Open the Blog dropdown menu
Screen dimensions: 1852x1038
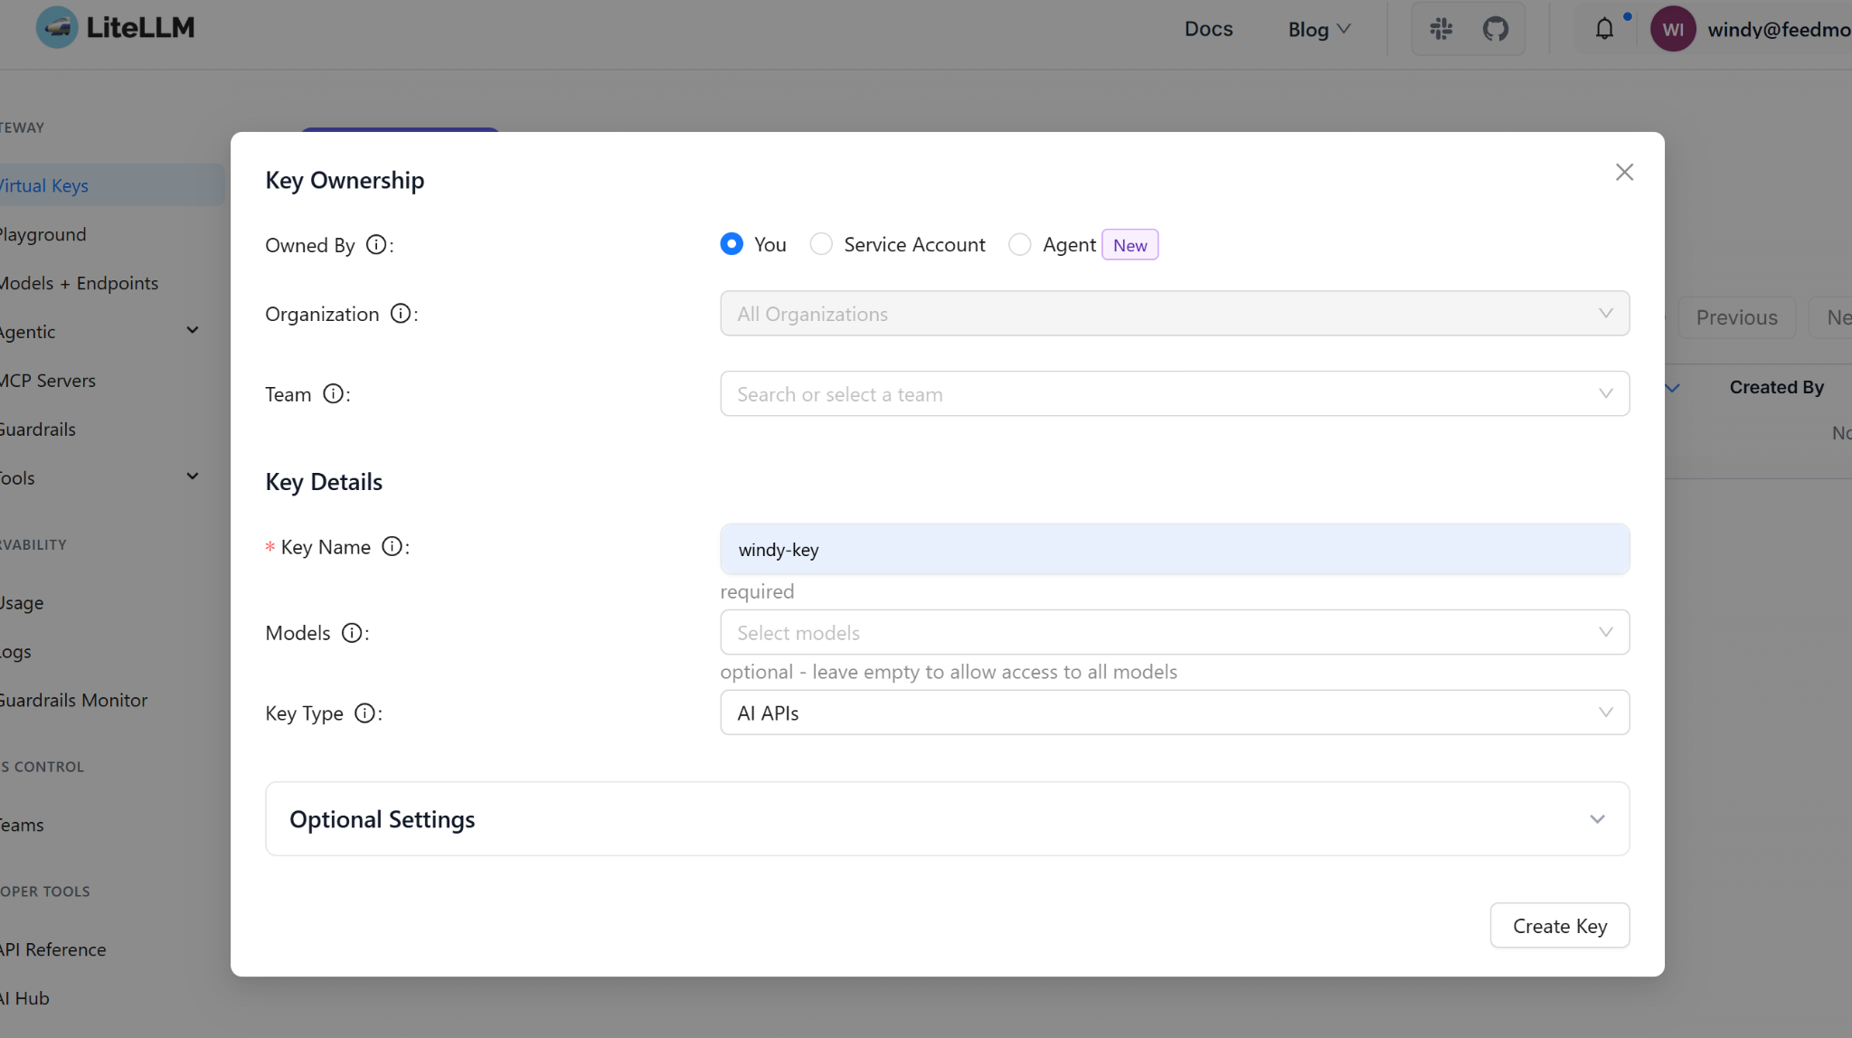(1318, 29)
